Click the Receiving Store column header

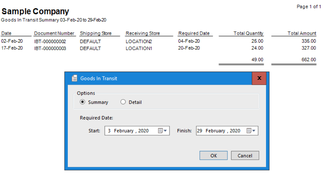pyautogui.click(x=143, y=33)
